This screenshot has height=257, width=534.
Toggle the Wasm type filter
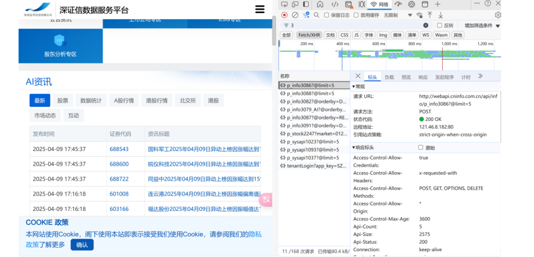point(441,35)
